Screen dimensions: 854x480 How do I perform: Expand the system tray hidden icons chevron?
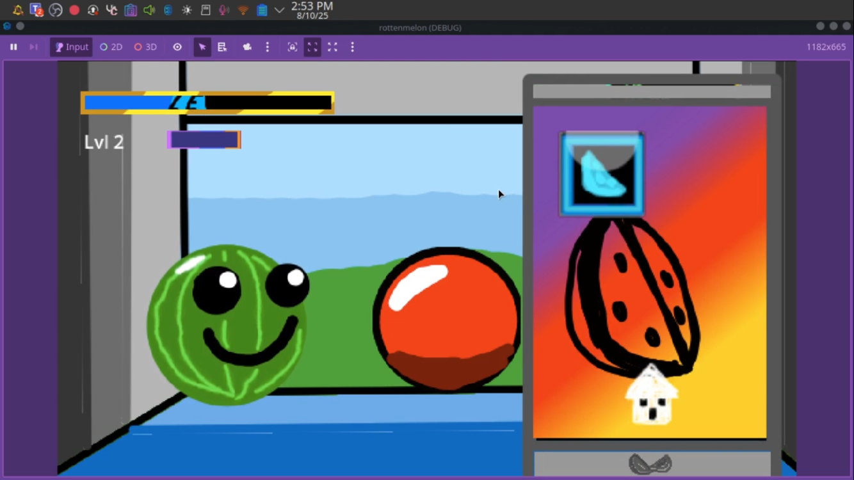tap(279, 10)
